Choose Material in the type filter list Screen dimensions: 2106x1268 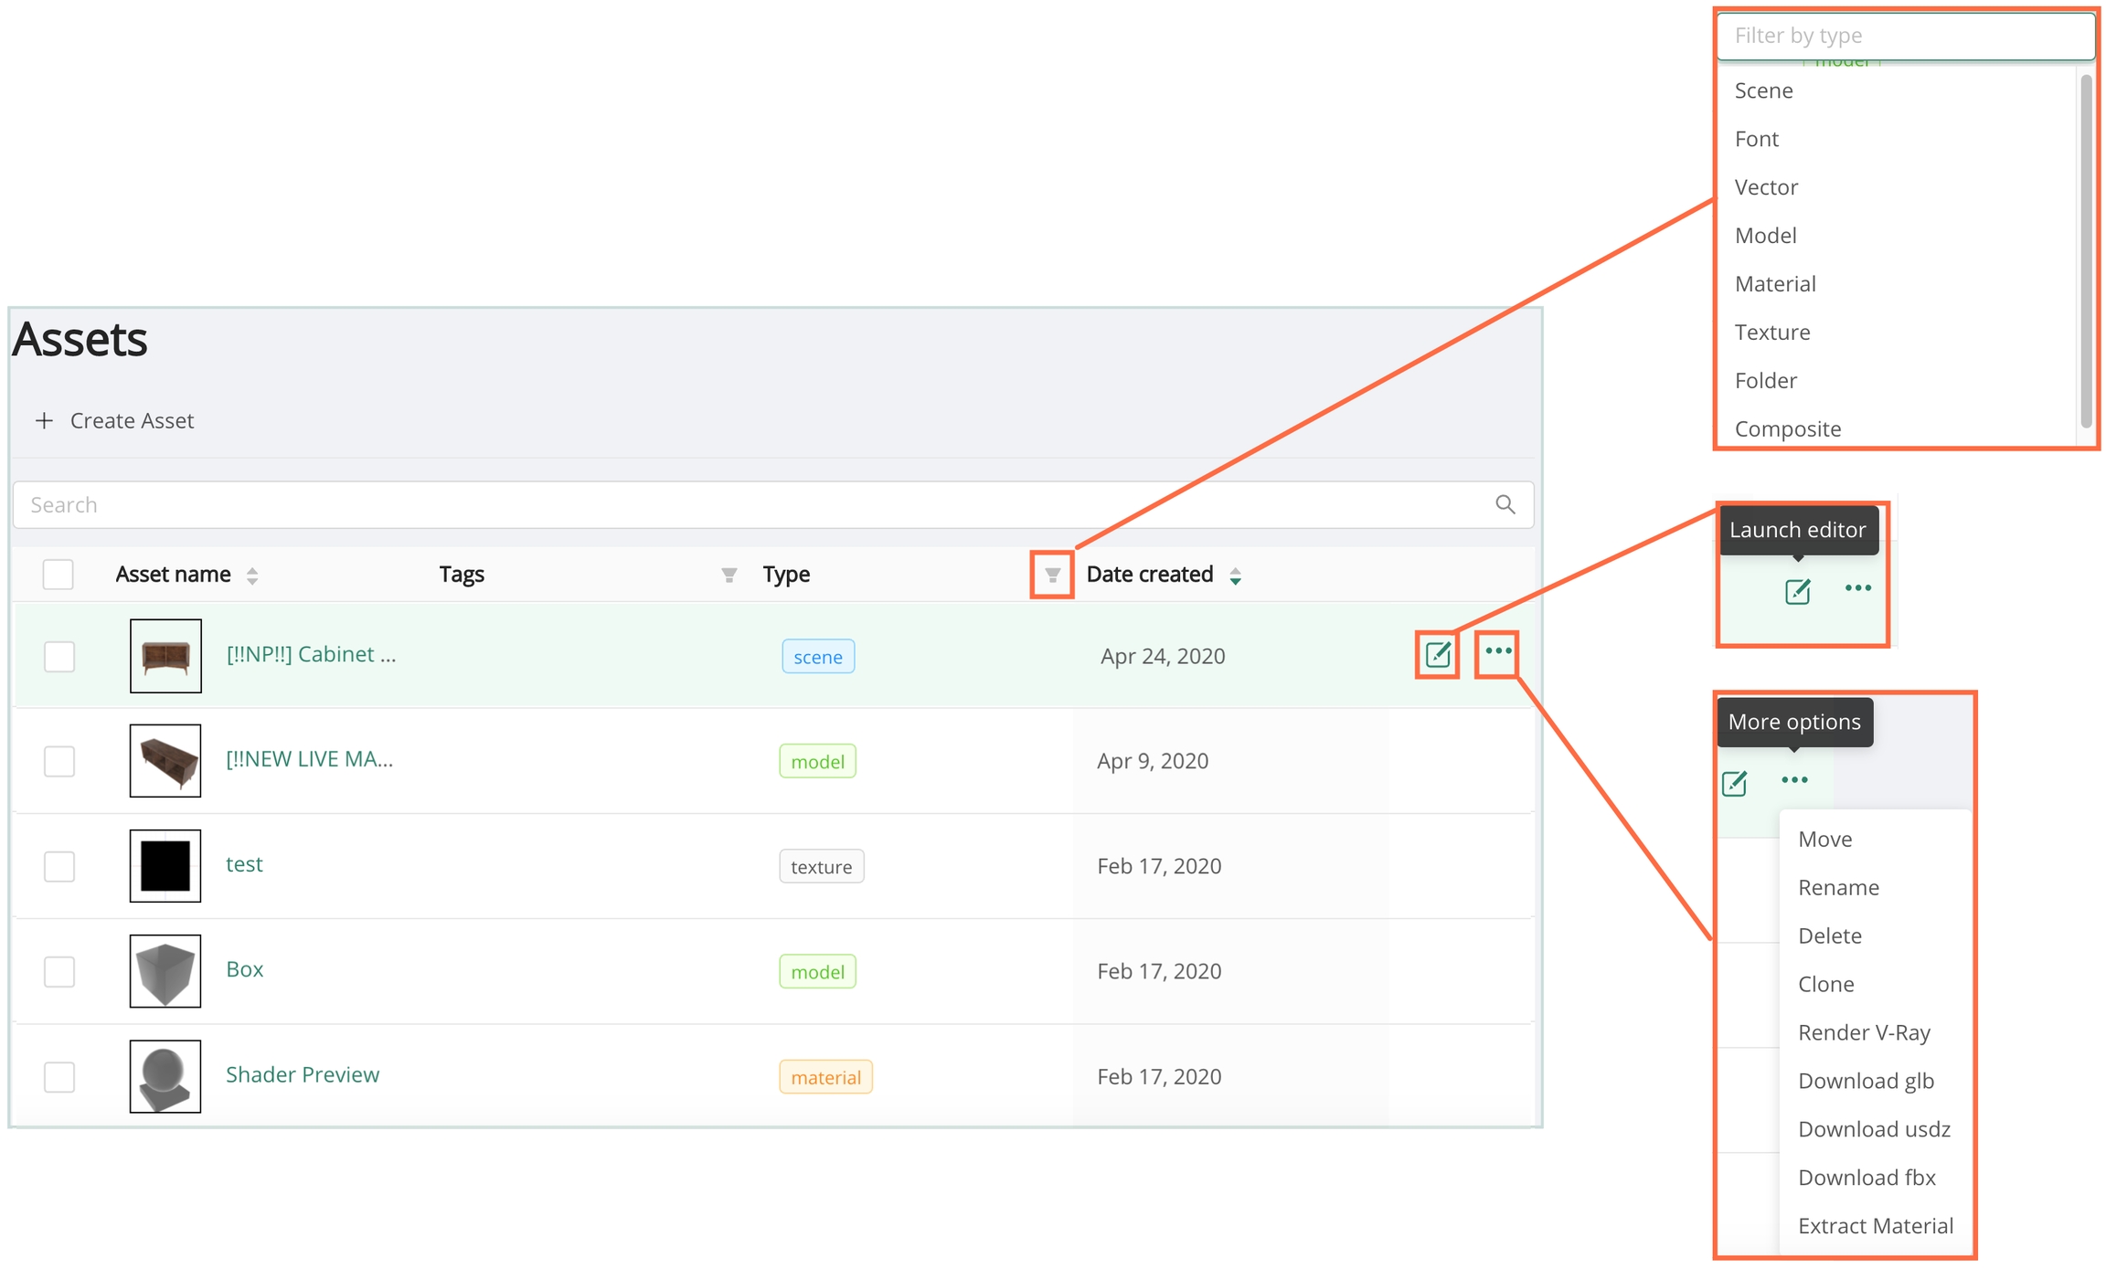[1775, 284]
